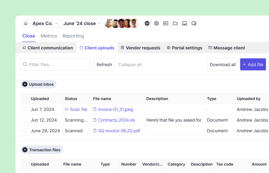Click the laptop icon in the header
Image resolution: width=269 pixels, height=173 pixels.
coord(184,23)
